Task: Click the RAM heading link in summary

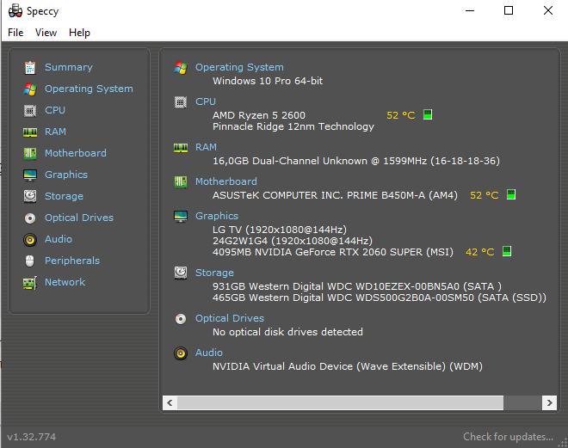Action: [x=206, y=147]
